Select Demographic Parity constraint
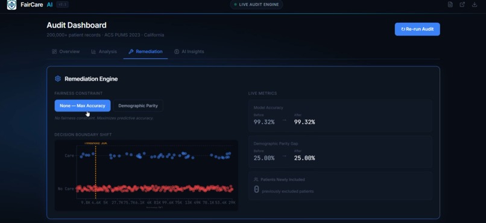The image size is (486, 223). 138,105
